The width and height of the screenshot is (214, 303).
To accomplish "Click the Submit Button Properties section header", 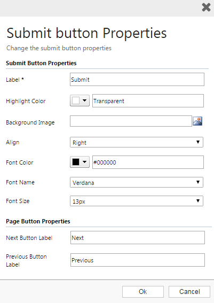I will point(41,63).
